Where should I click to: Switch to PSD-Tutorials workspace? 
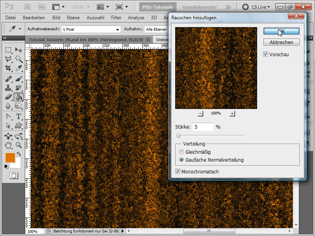click(x=158, y=7)
